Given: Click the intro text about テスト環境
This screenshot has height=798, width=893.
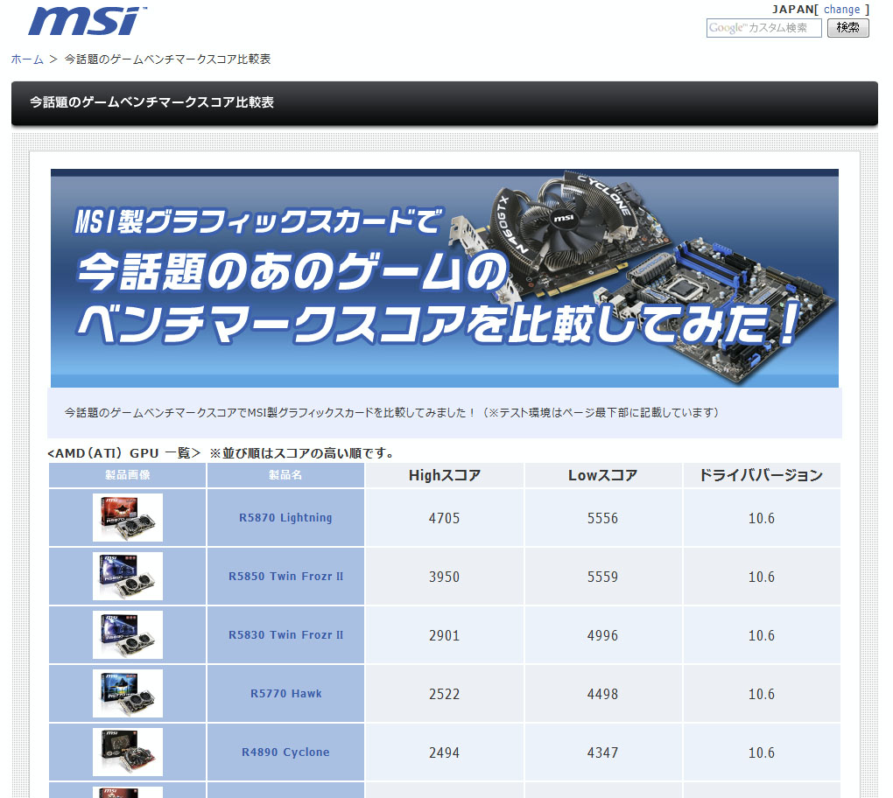Looking at the screenshot, I should 391,413.
